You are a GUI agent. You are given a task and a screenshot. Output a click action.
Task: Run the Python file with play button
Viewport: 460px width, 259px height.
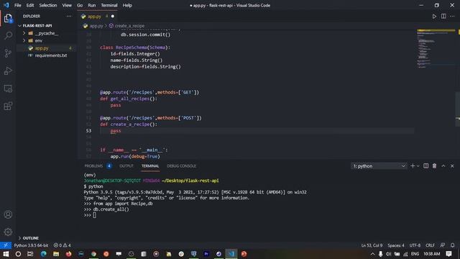click(x=434, y=17)
